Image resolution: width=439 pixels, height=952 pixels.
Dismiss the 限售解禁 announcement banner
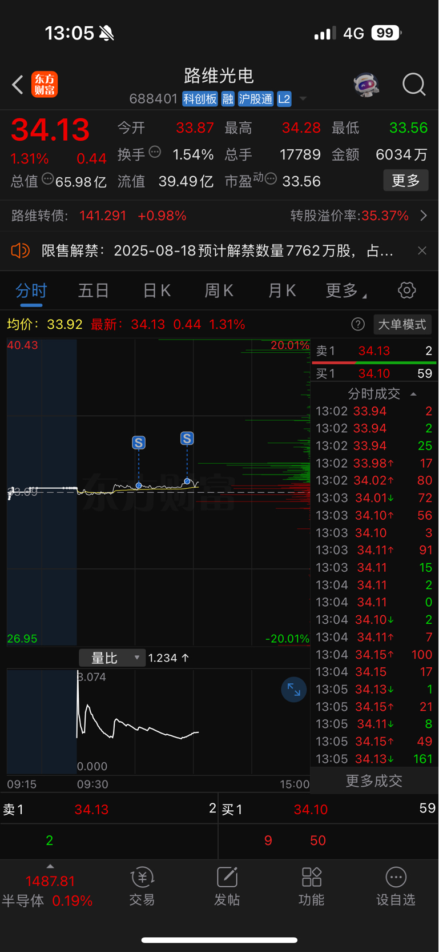click(x=422, y=250)
